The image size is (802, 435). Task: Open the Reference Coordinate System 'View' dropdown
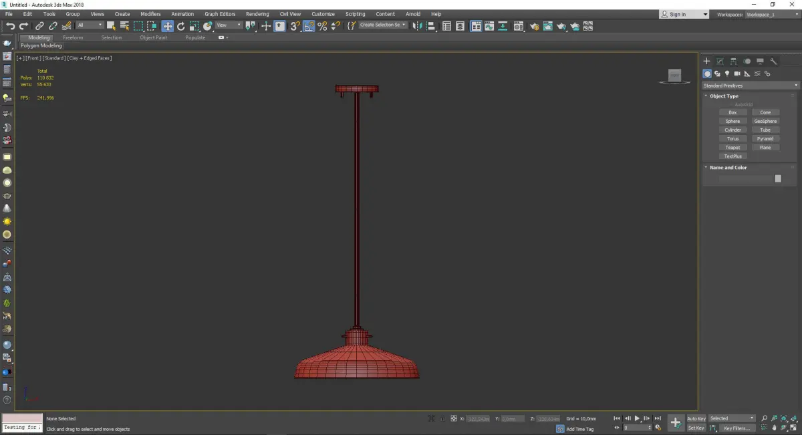point(229,25)
